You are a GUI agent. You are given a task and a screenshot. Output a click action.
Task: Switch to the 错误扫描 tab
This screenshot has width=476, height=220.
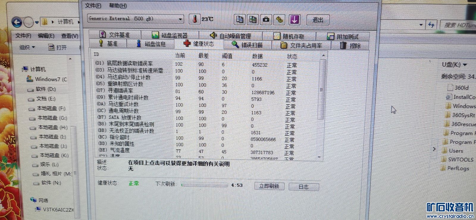tap(247, 45)
